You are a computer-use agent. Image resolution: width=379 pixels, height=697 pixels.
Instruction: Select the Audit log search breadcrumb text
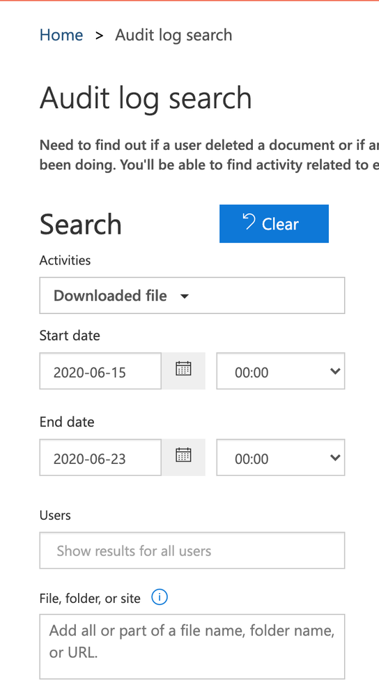pyautogui.click(x=173, y=35)
